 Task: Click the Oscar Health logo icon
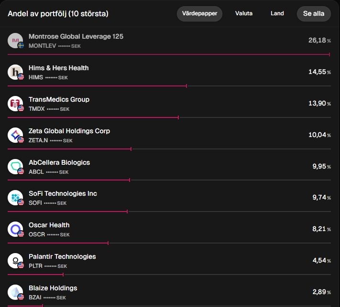pyautogui.click(x=15, y=229)
